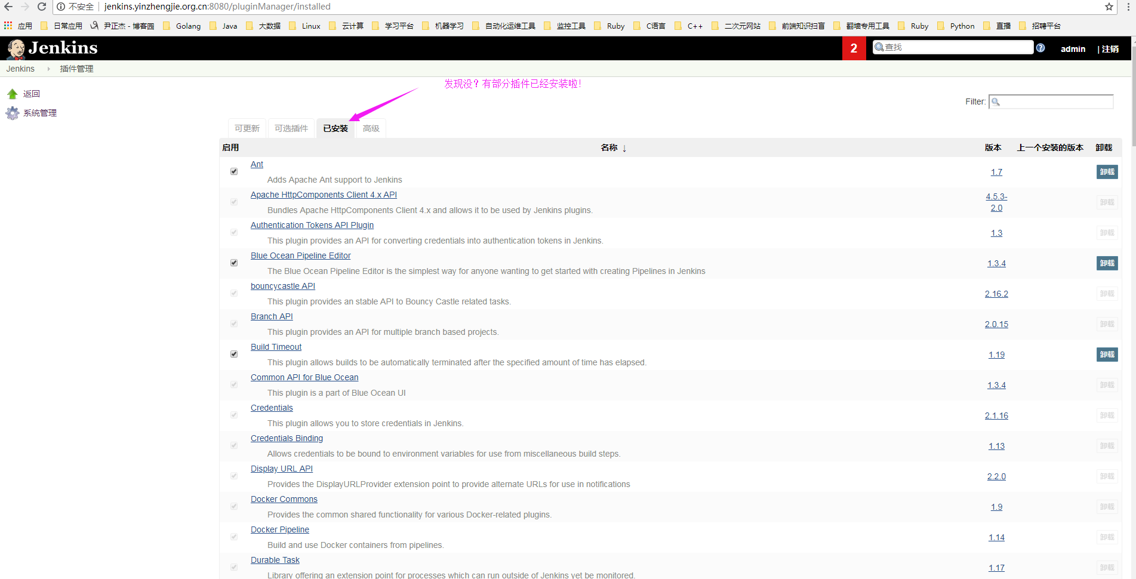Click the bouncycastle API checkbox
The height and width of the screenshot is (579, 1136).
234,293
